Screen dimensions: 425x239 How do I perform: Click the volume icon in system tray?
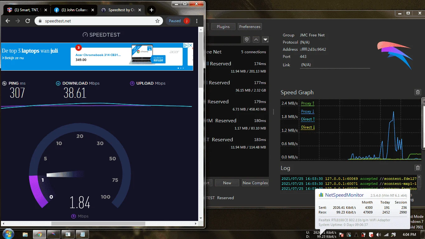[x=379, y=235]
